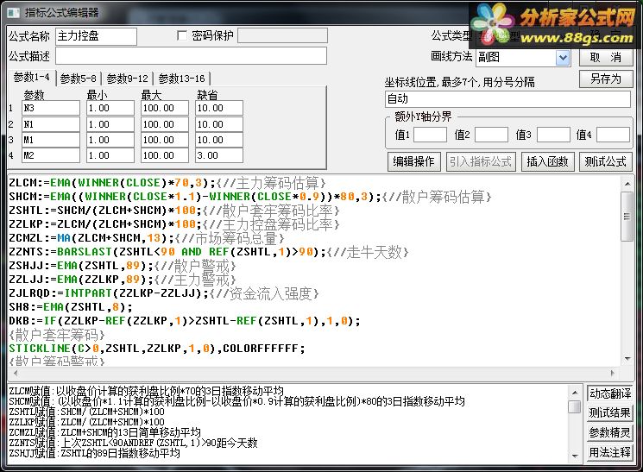Click the 画线方法 combo box showing 副图
The height and width of the screenshot is (472, 643).
point(523,58)
